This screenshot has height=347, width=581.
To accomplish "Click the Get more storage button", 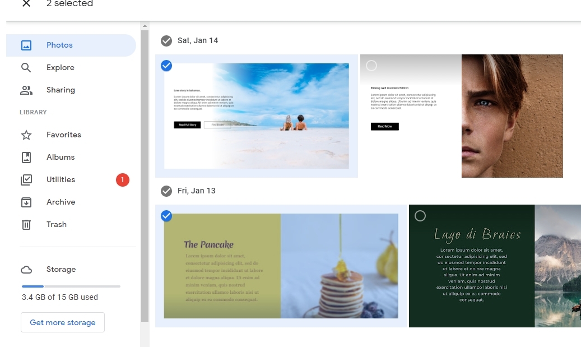I will 63,322.
